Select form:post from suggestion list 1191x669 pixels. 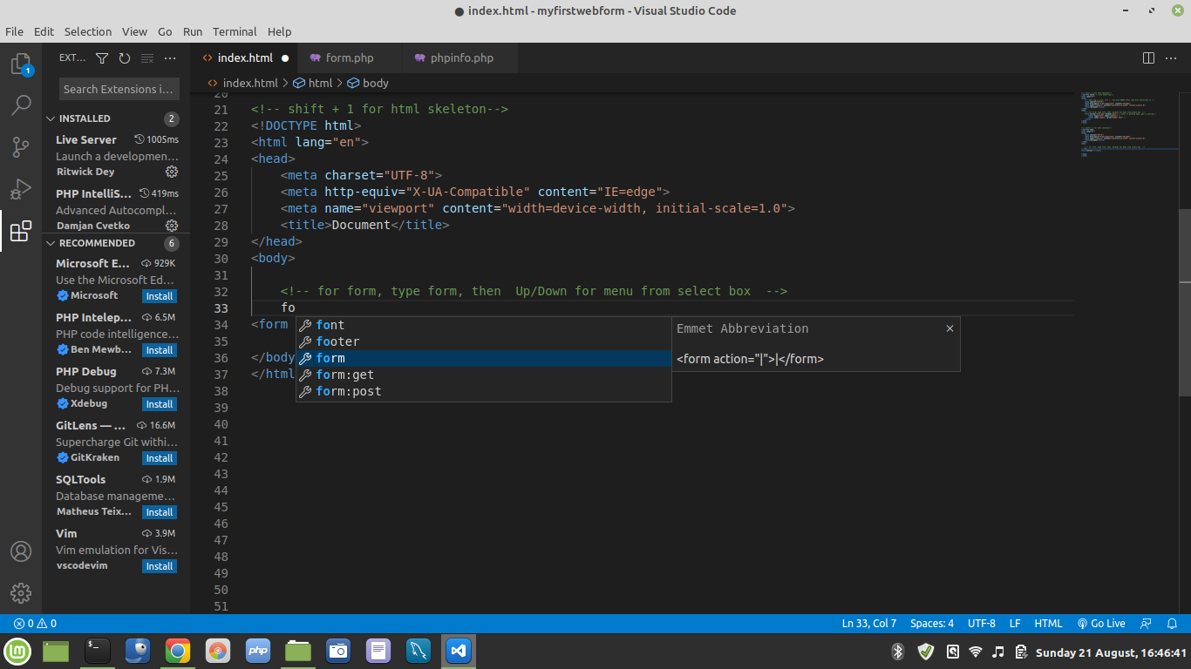pyautogui.click(x=349, y=391)
